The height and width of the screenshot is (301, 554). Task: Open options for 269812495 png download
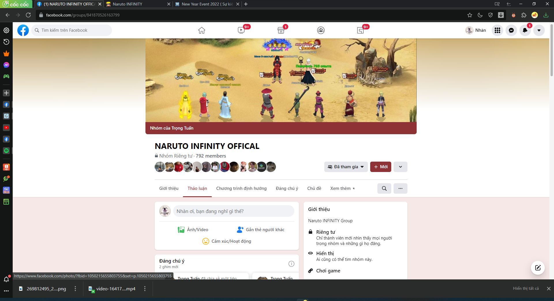(x=75, y=289)
